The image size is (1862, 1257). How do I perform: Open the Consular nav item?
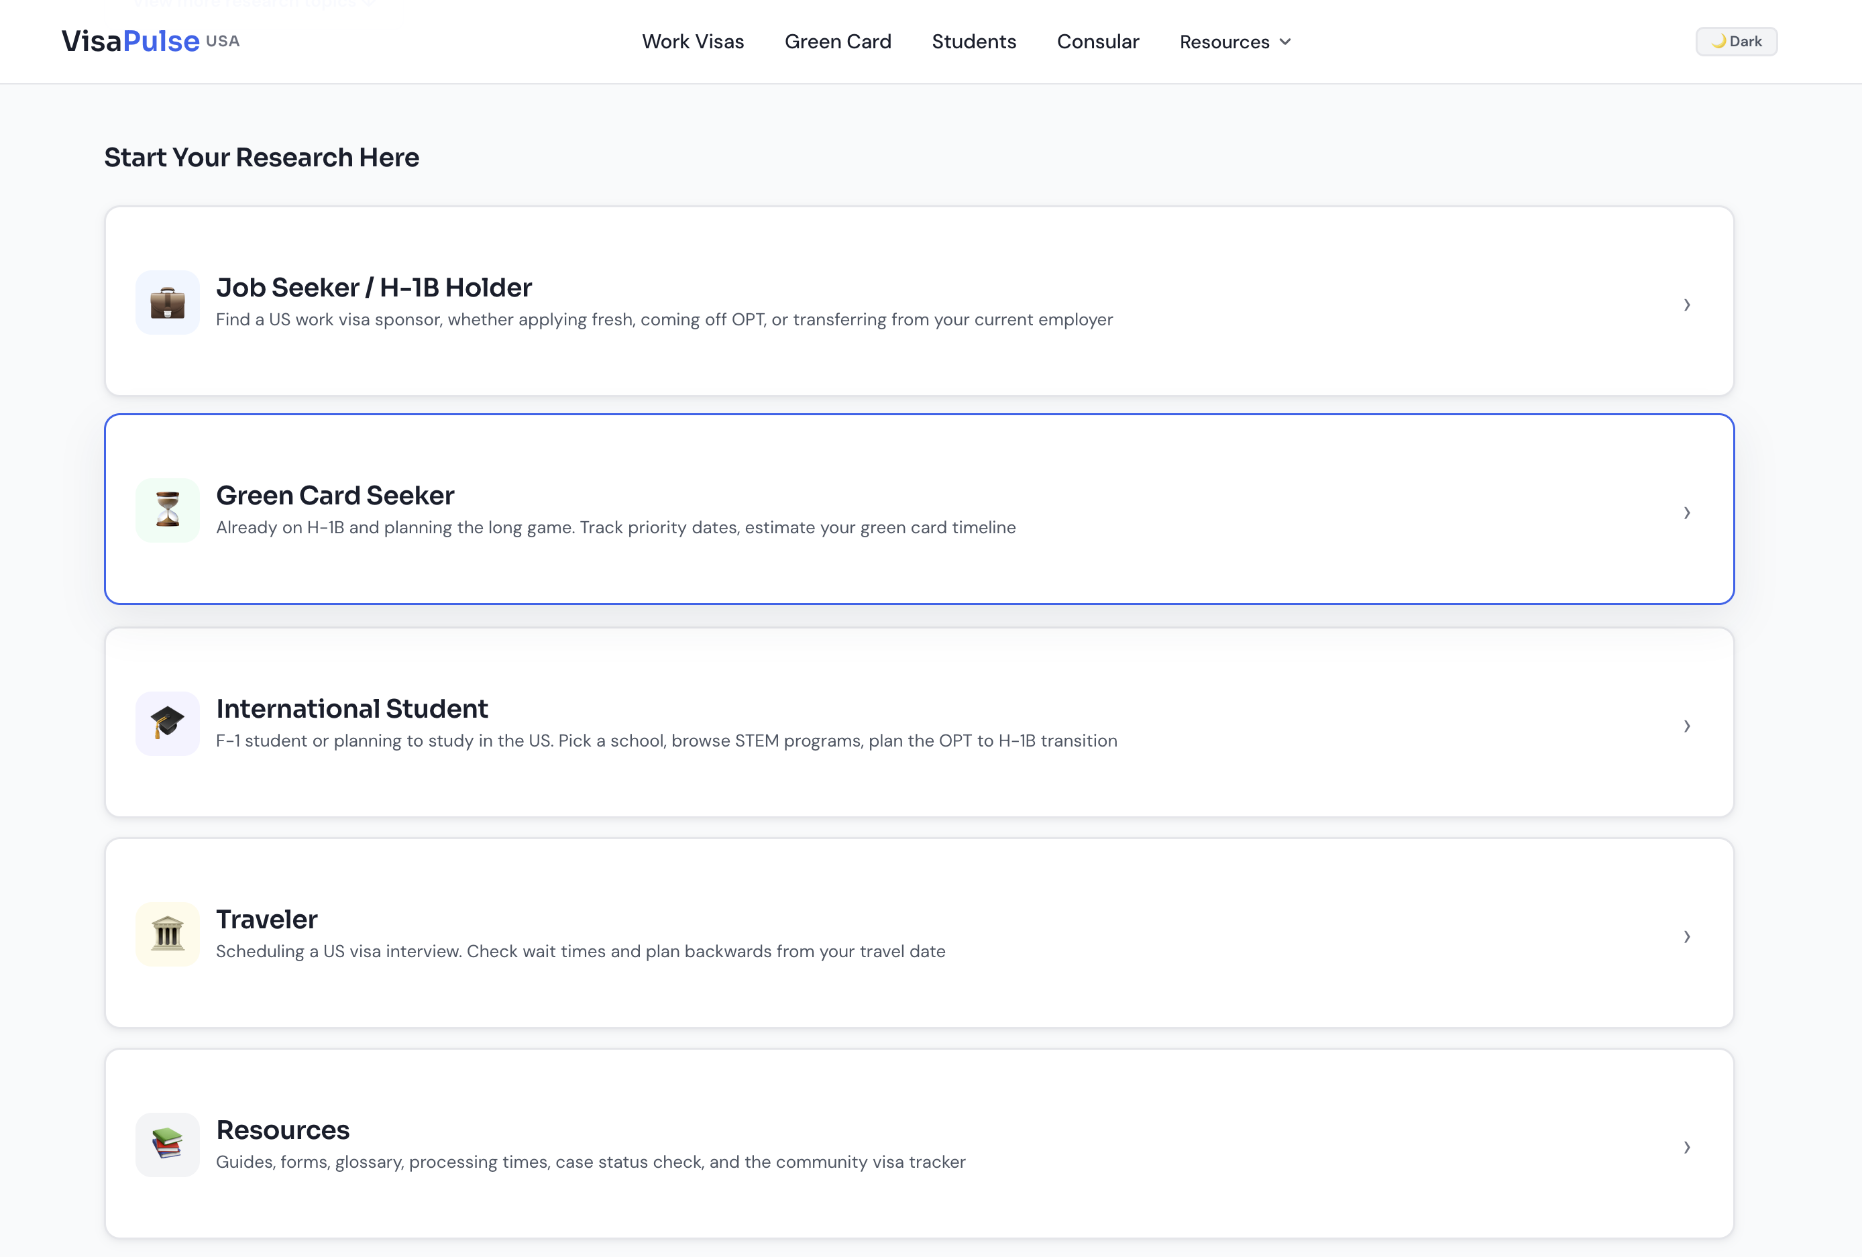(1097, 42)
